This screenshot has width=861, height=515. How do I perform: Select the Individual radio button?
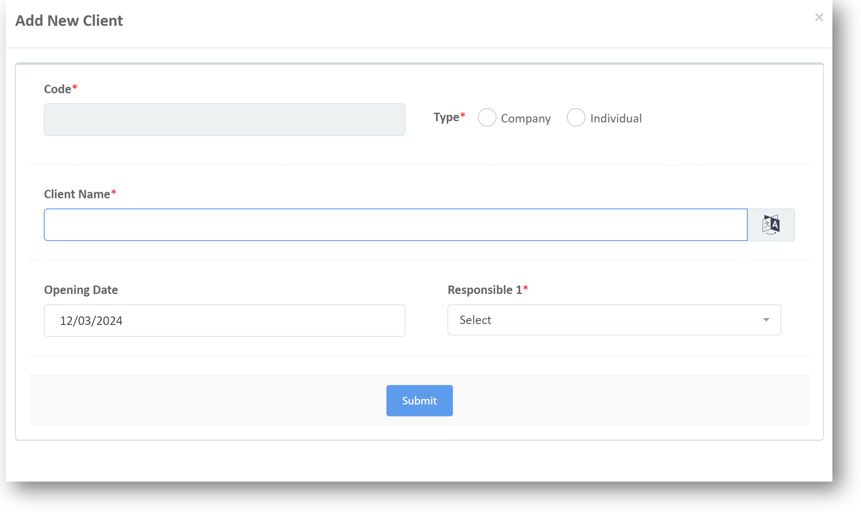576,118
